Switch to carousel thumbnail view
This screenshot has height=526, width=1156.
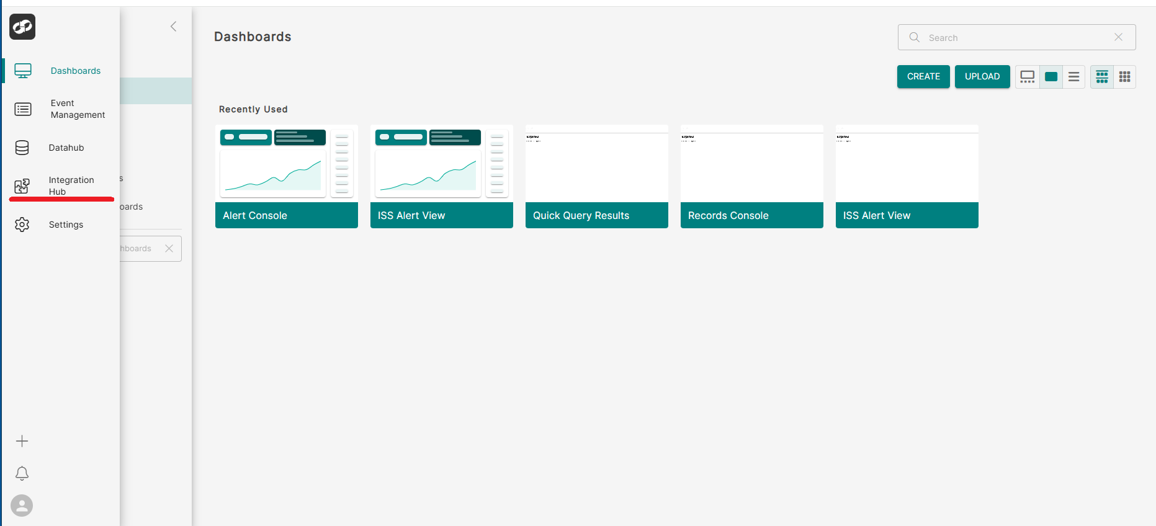click(1027, 77)
